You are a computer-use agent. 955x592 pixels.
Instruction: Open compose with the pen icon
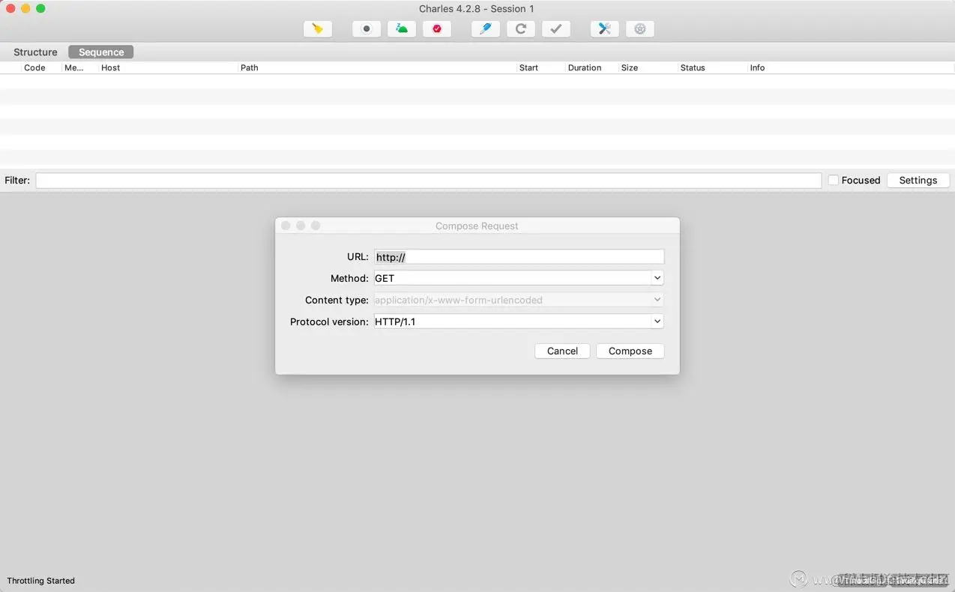click(486, 29)
